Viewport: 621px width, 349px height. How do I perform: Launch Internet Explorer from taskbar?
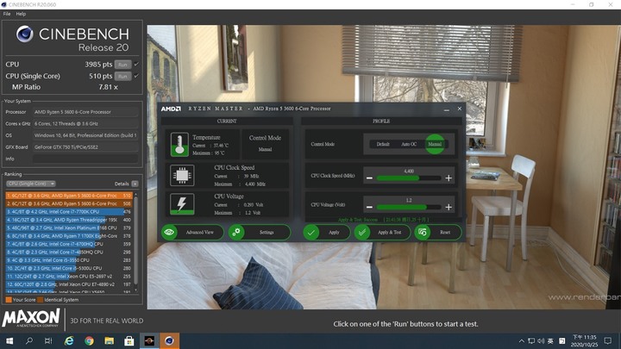pos(69,340)
